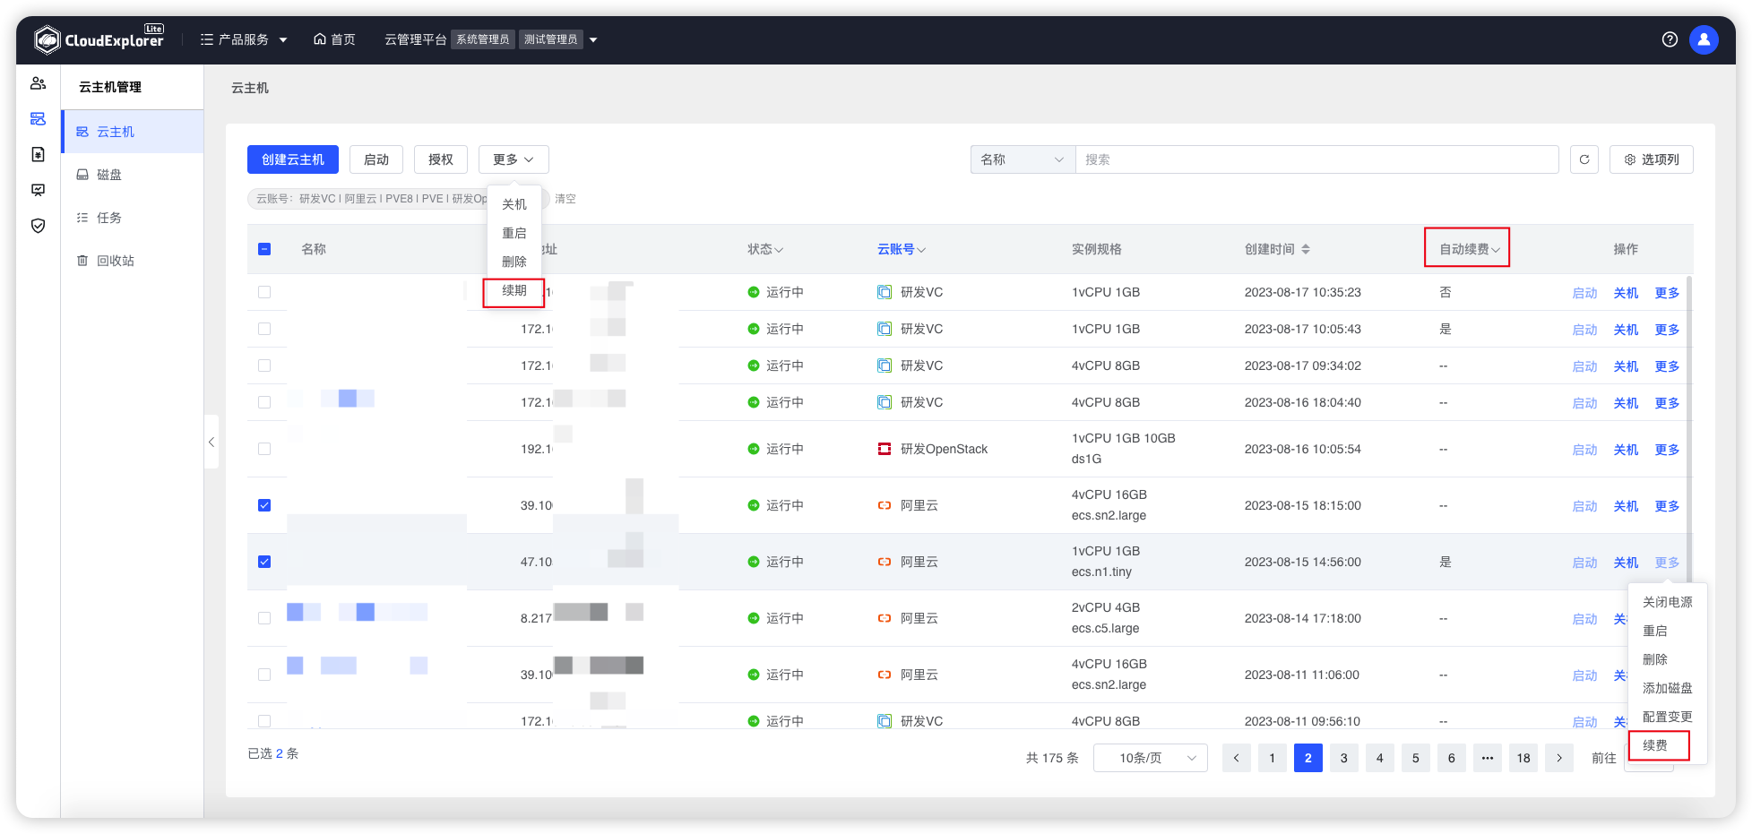Select 配置变更 in the row menu
This screenshot has width=1752, height=834.
pos(1668,717)
